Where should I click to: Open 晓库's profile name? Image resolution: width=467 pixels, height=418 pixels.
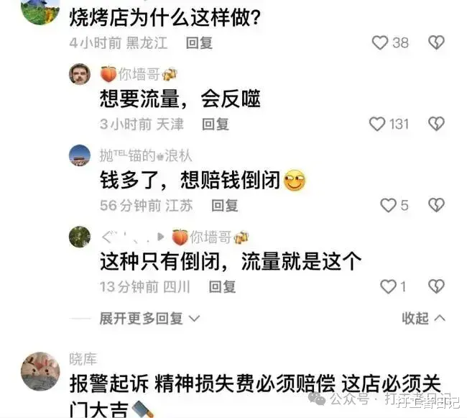[83, 359]
